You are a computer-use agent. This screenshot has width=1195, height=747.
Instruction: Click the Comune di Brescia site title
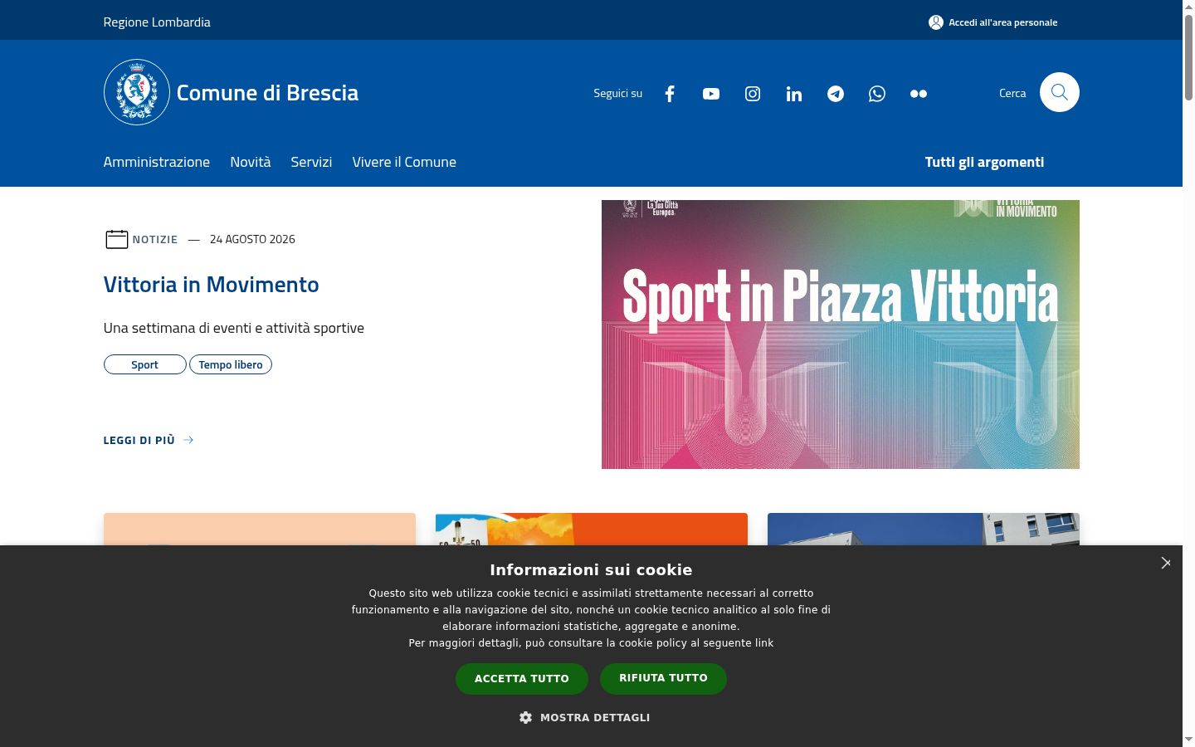(x=267, y=92)
